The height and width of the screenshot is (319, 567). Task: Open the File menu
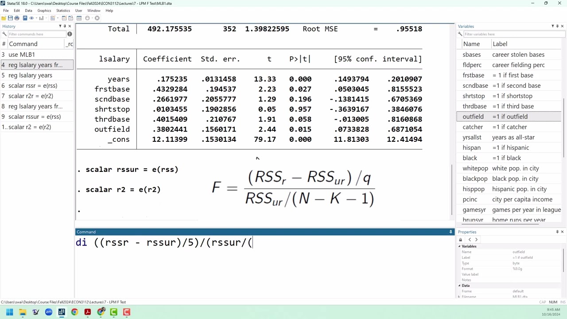pyautogui.click(x=6, y=11)
